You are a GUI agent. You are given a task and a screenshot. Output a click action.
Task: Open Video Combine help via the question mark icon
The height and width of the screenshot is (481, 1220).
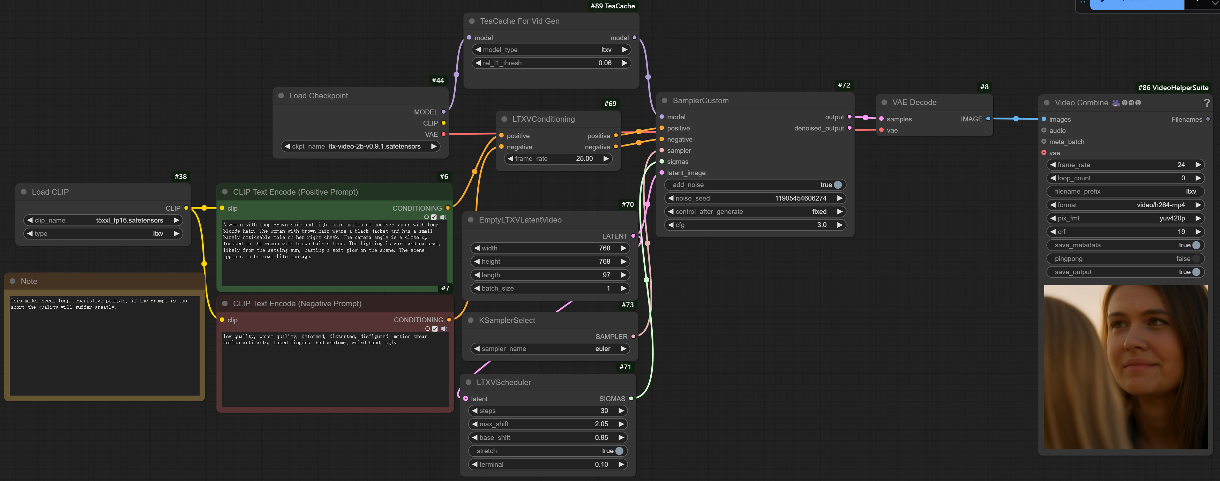tap(1207, 103)
